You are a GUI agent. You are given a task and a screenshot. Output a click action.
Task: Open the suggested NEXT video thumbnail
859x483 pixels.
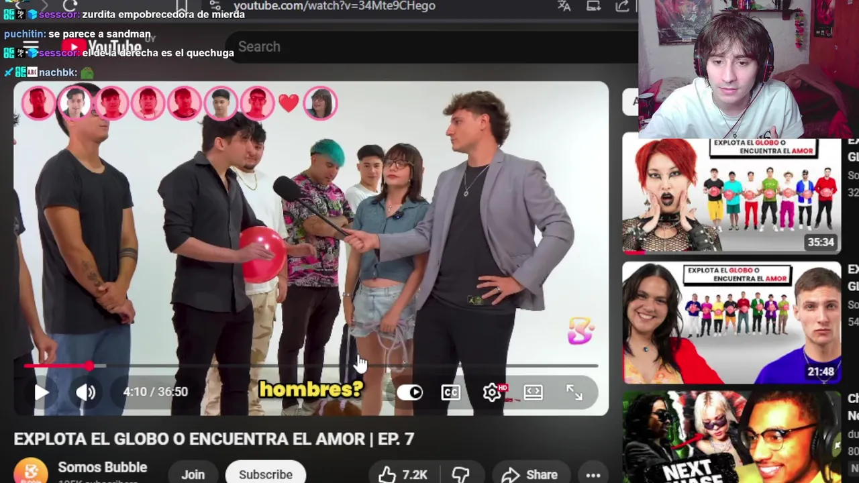731,437
